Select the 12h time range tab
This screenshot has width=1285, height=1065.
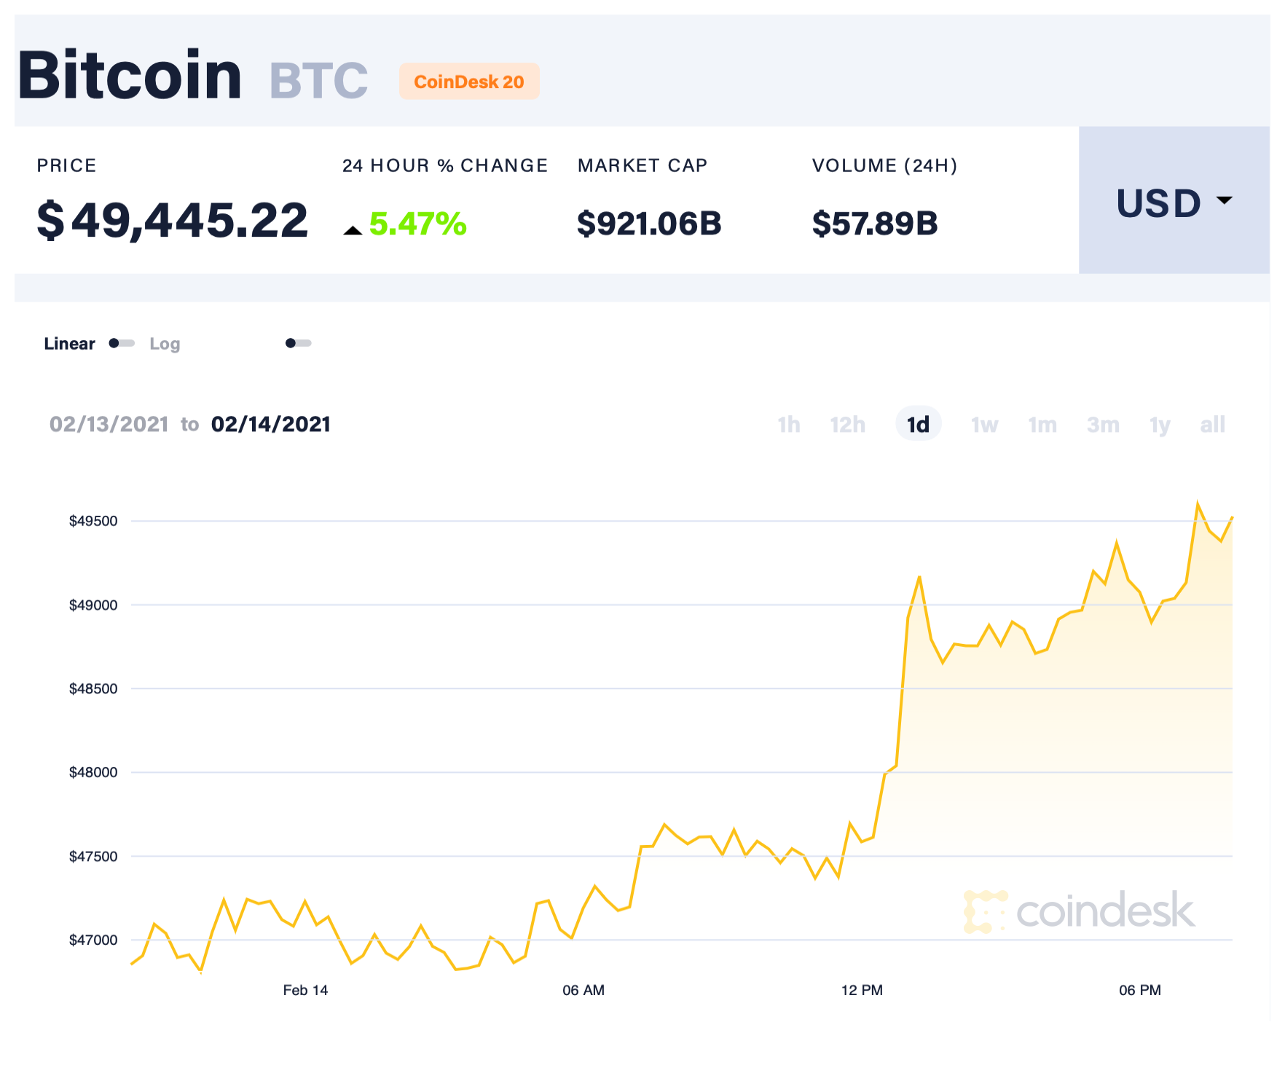pos(847,424)
